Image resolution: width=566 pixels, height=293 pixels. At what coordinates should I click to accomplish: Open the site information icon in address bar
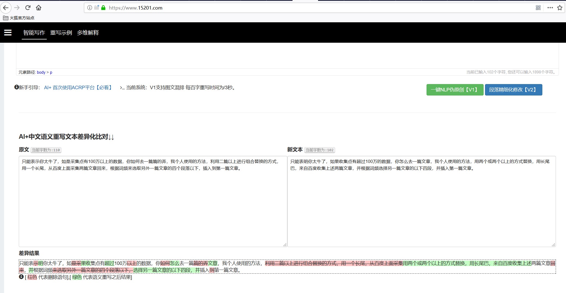[89, 8]
